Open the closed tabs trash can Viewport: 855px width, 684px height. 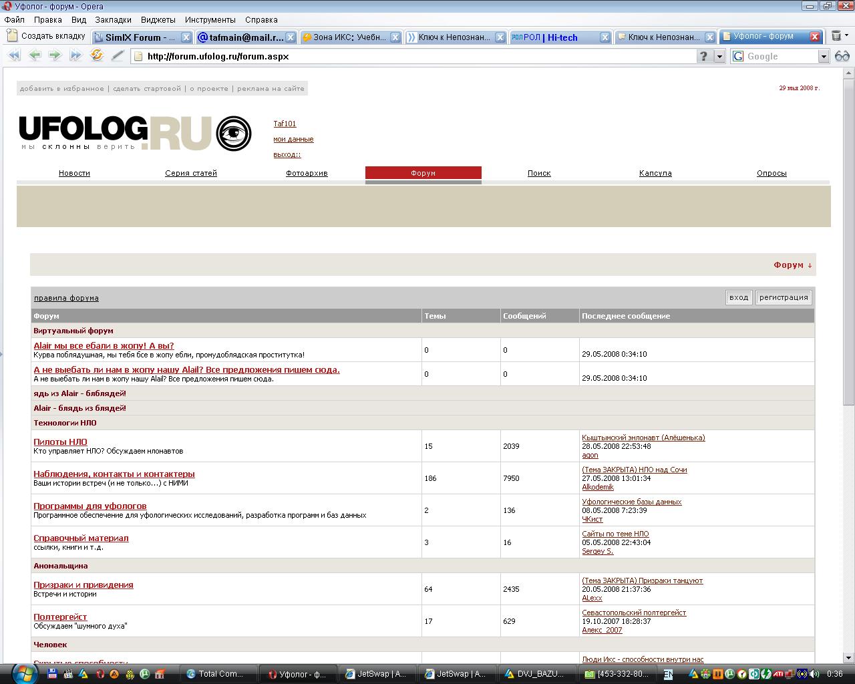(836, 37)
